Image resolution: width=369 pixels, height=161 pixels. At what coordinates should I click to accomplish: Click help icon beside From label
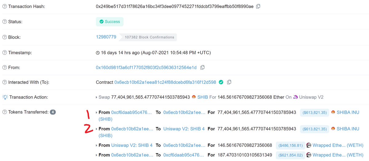click(x=4, y=67)
